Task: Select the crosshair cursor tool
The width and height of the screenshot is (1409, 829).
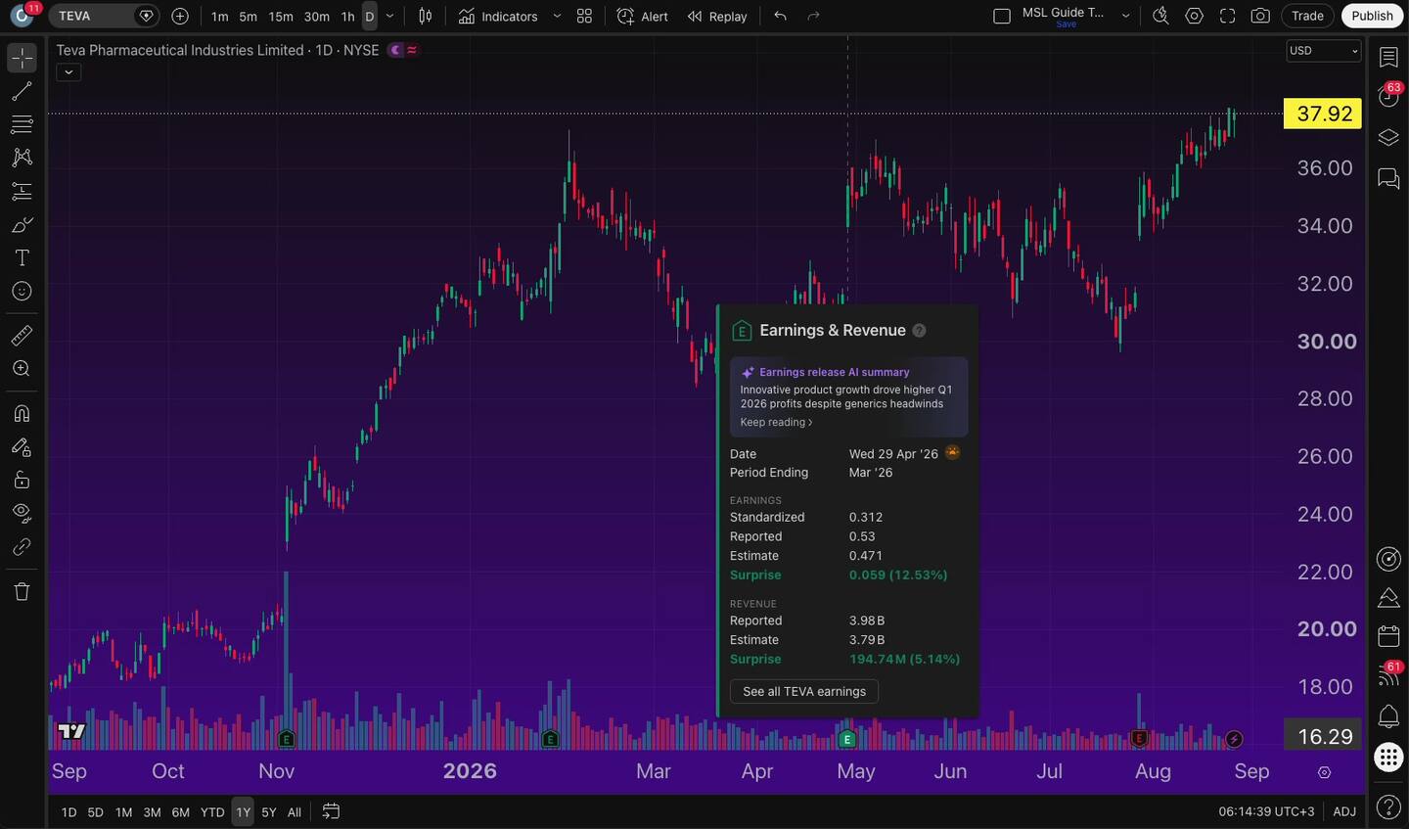Action: pos(22,58)
